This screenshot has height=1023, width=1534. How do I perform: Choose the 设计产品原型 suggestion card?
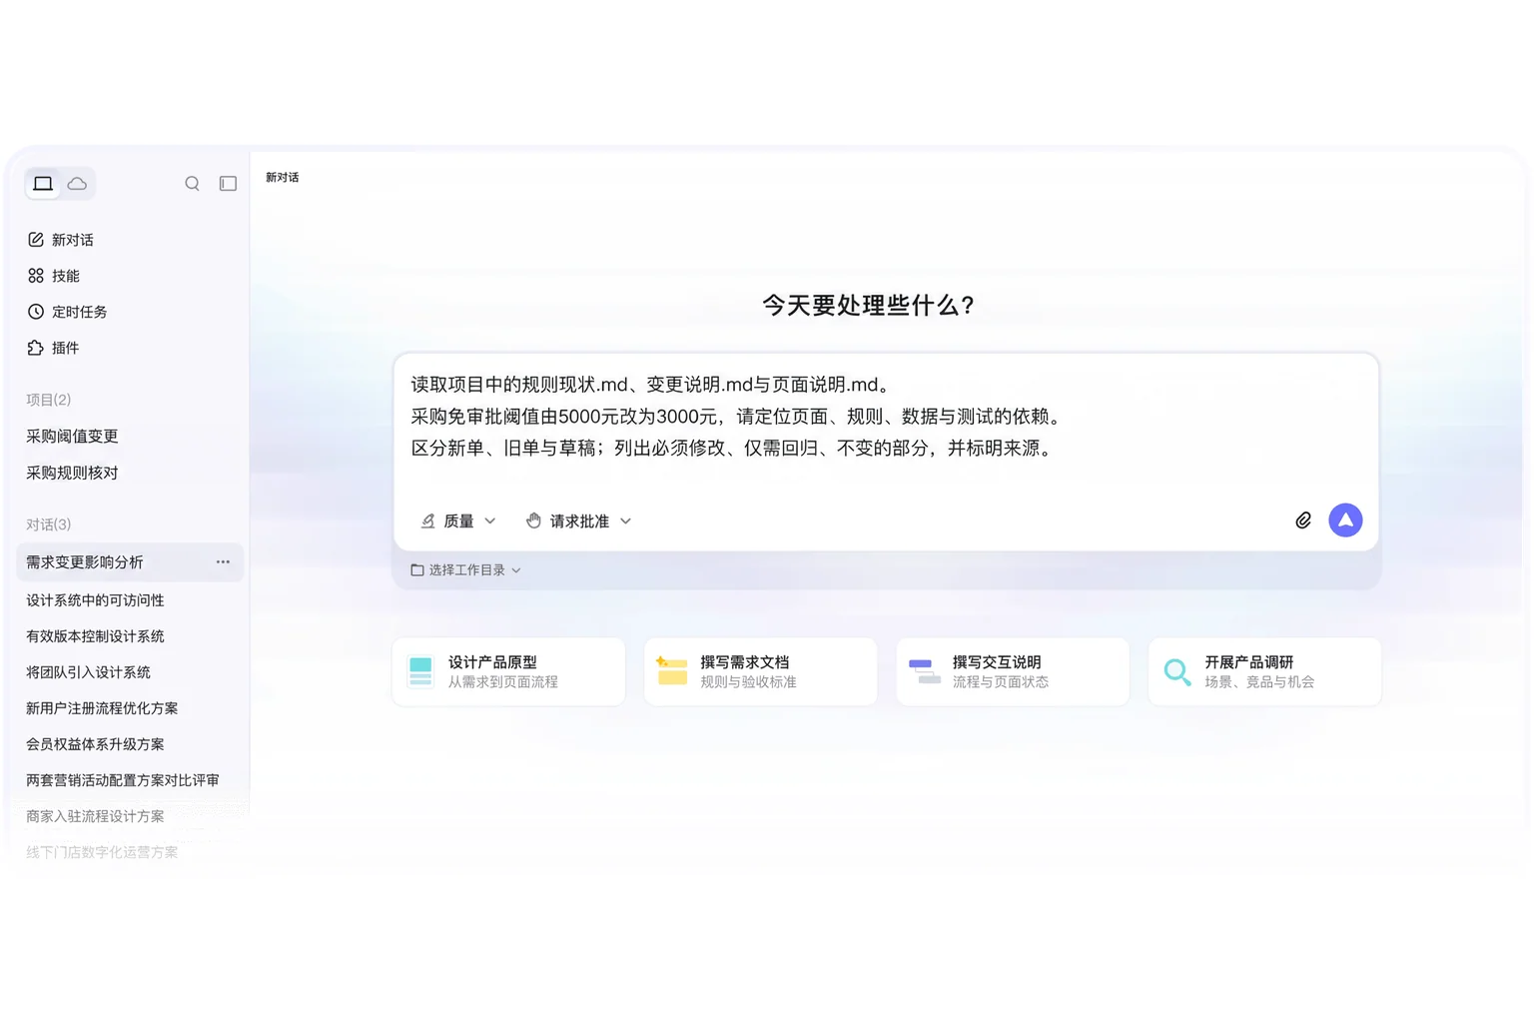[x=509, y=671]
